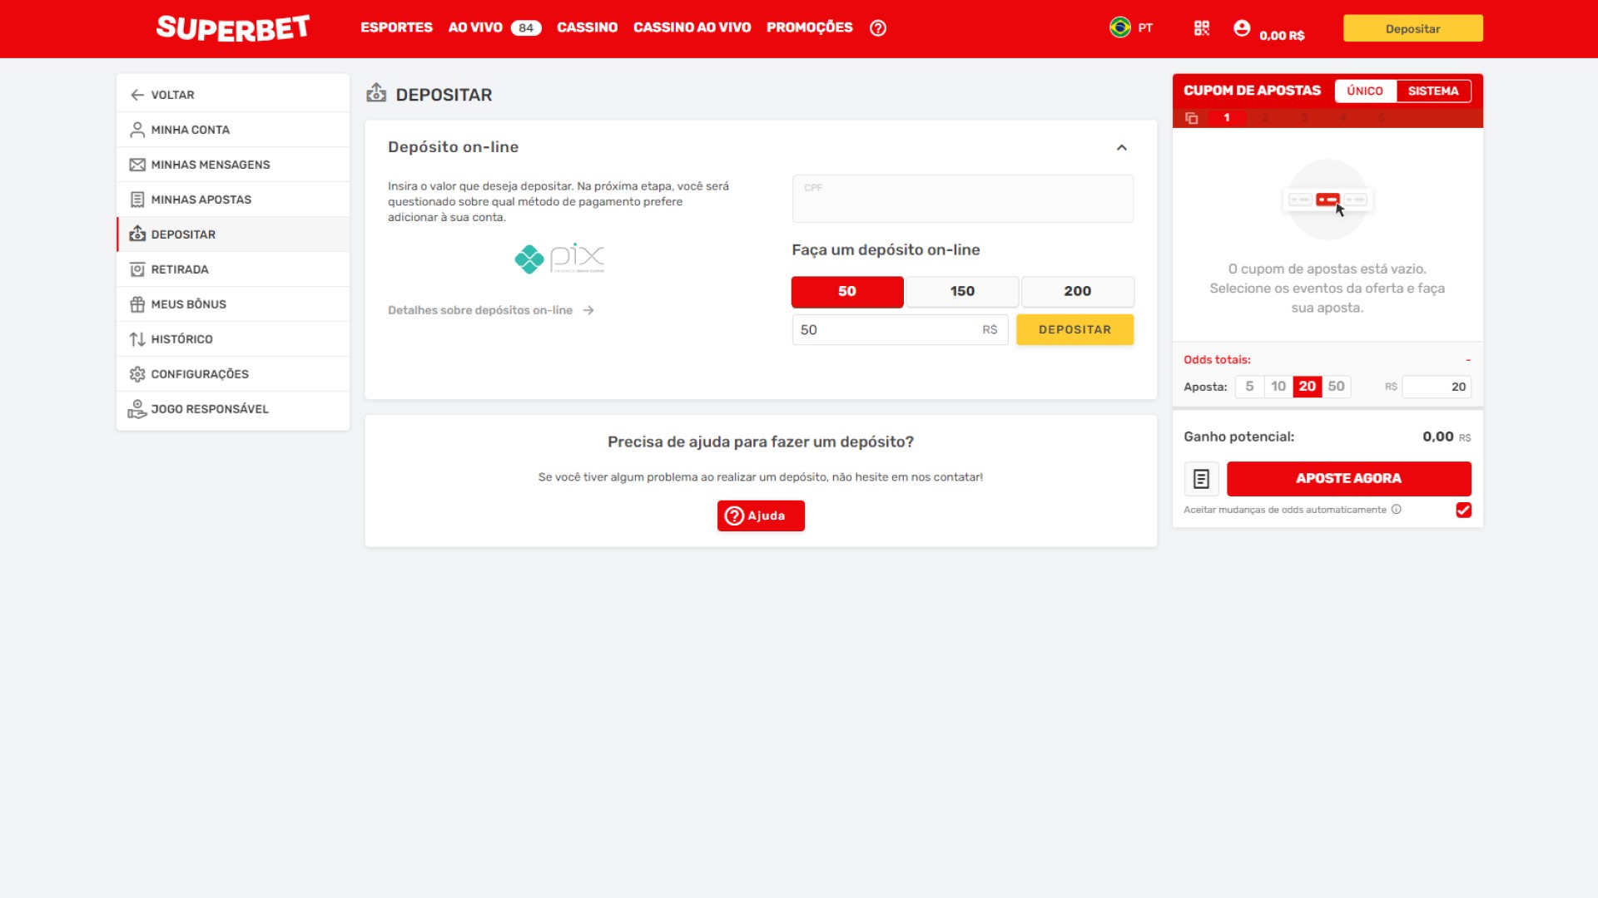Collapse the Depósito on-line section

(x=1122, y=147)
